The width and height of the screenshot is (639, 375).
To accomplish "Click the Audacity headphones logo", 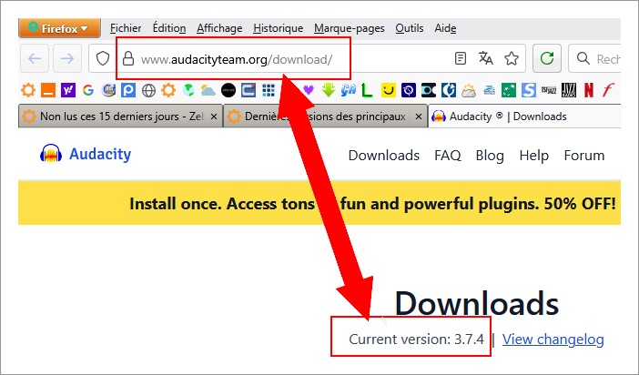I will point(51,154).
